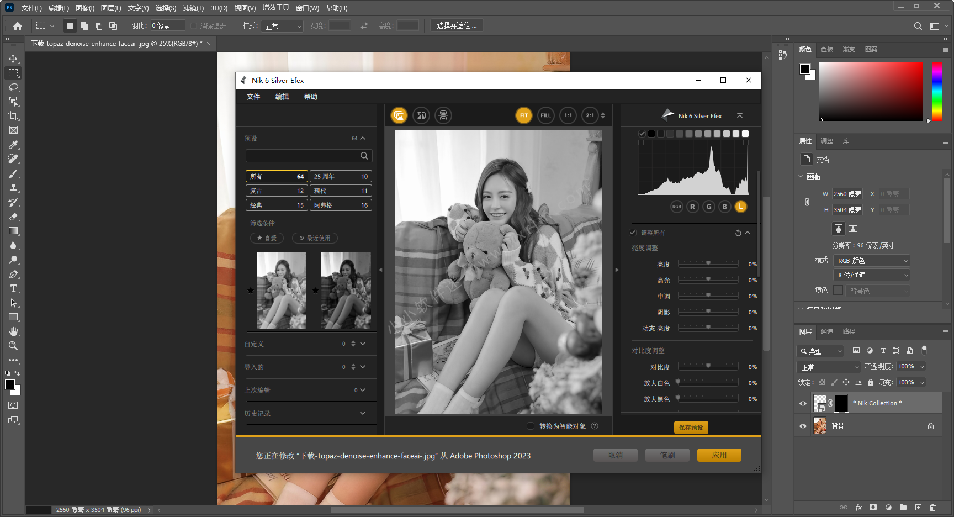Open the RGB 颜色 mode dropdown
954x517 pixels.
pyautogui.click(x=871, y=260)
